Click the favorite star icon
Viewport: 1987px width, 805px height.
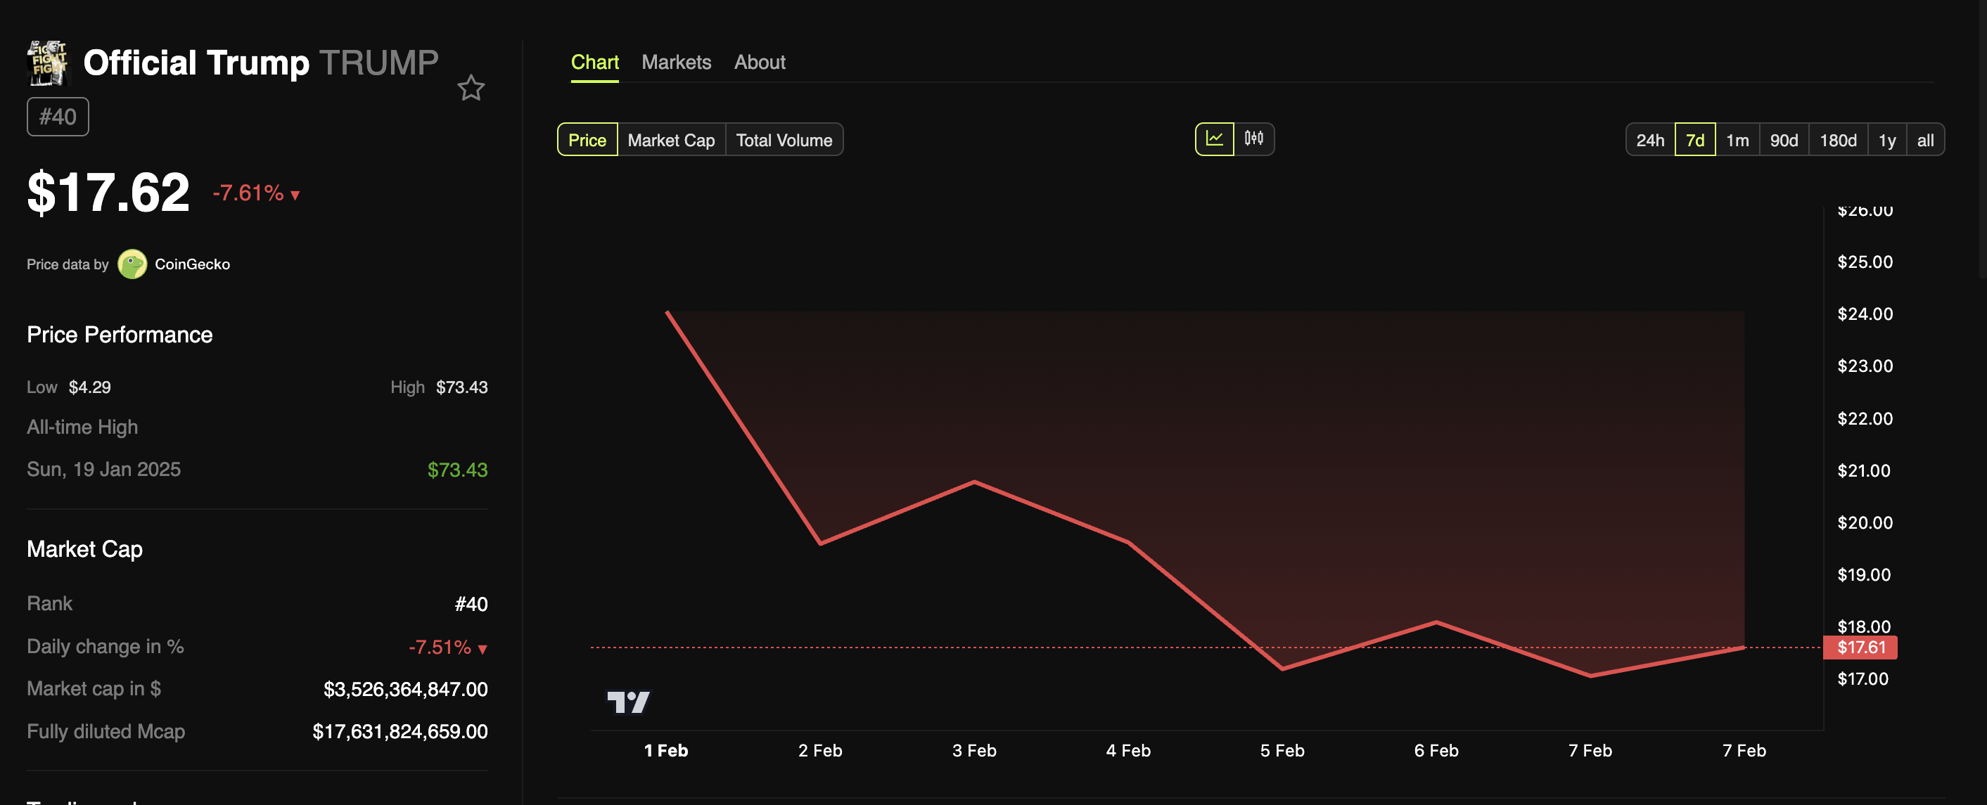(471, 88)
